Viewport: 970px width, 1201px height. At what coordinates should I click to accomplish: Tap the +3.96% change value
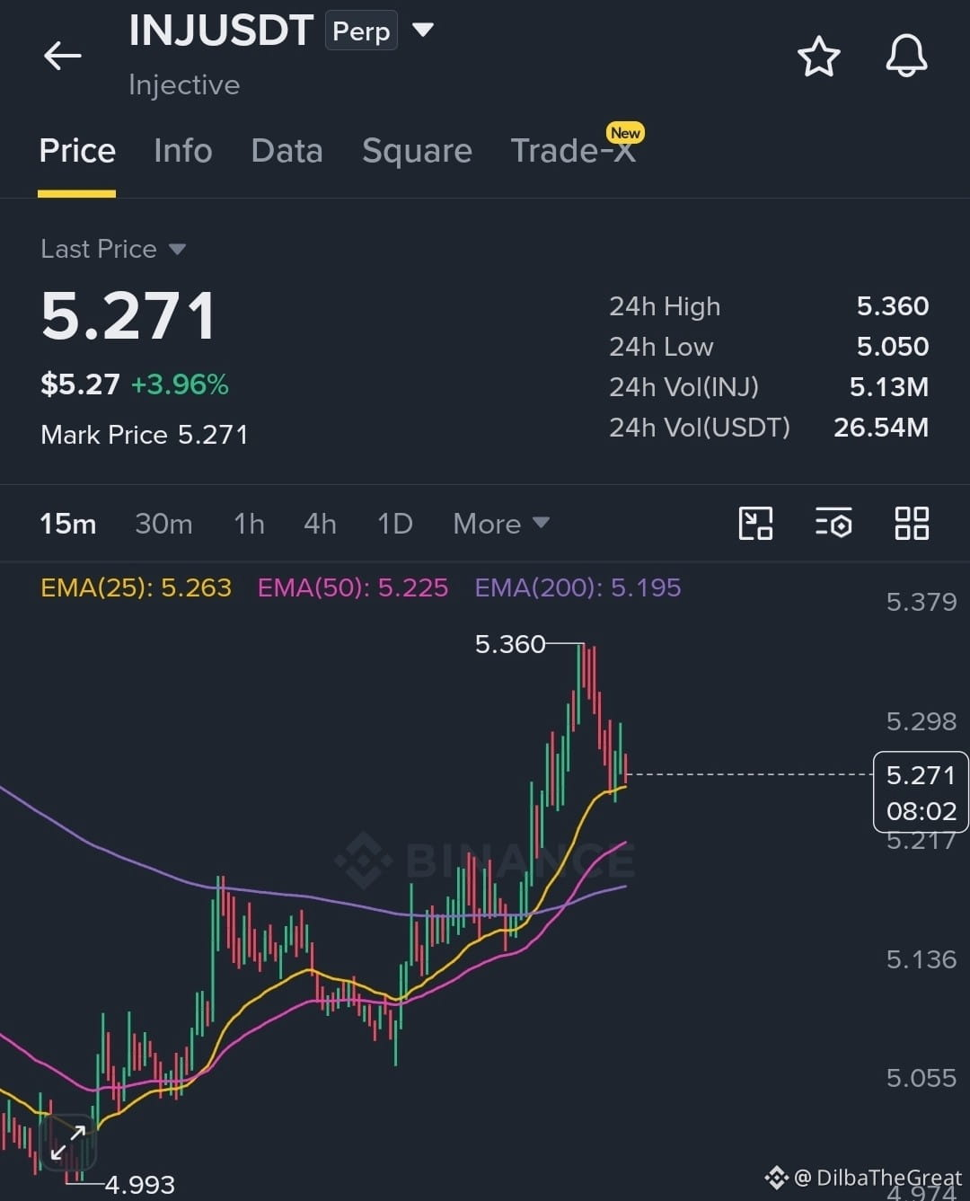tap(180, 384)
